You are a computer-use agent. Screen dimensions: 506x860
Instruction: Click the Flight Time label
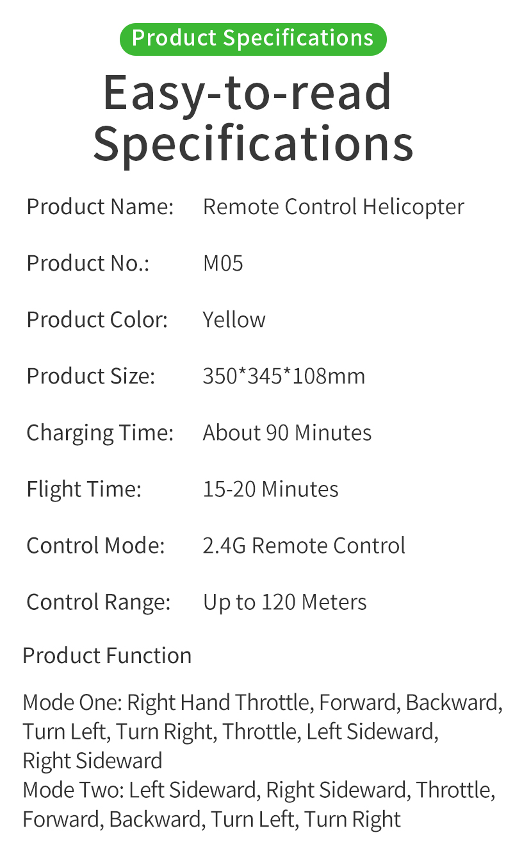[x=84, y=490]
